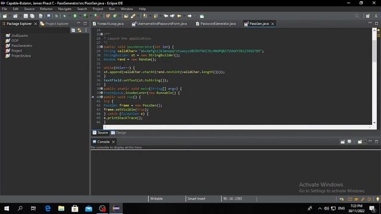381x214 pixels.
Task: Click the New Java Class icon
Action: coord(115,16)
